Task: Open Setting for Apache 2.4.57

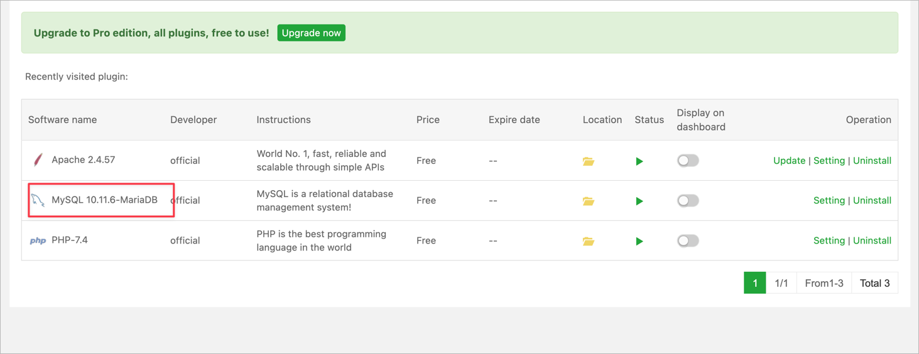Action: tap(829, 161)
